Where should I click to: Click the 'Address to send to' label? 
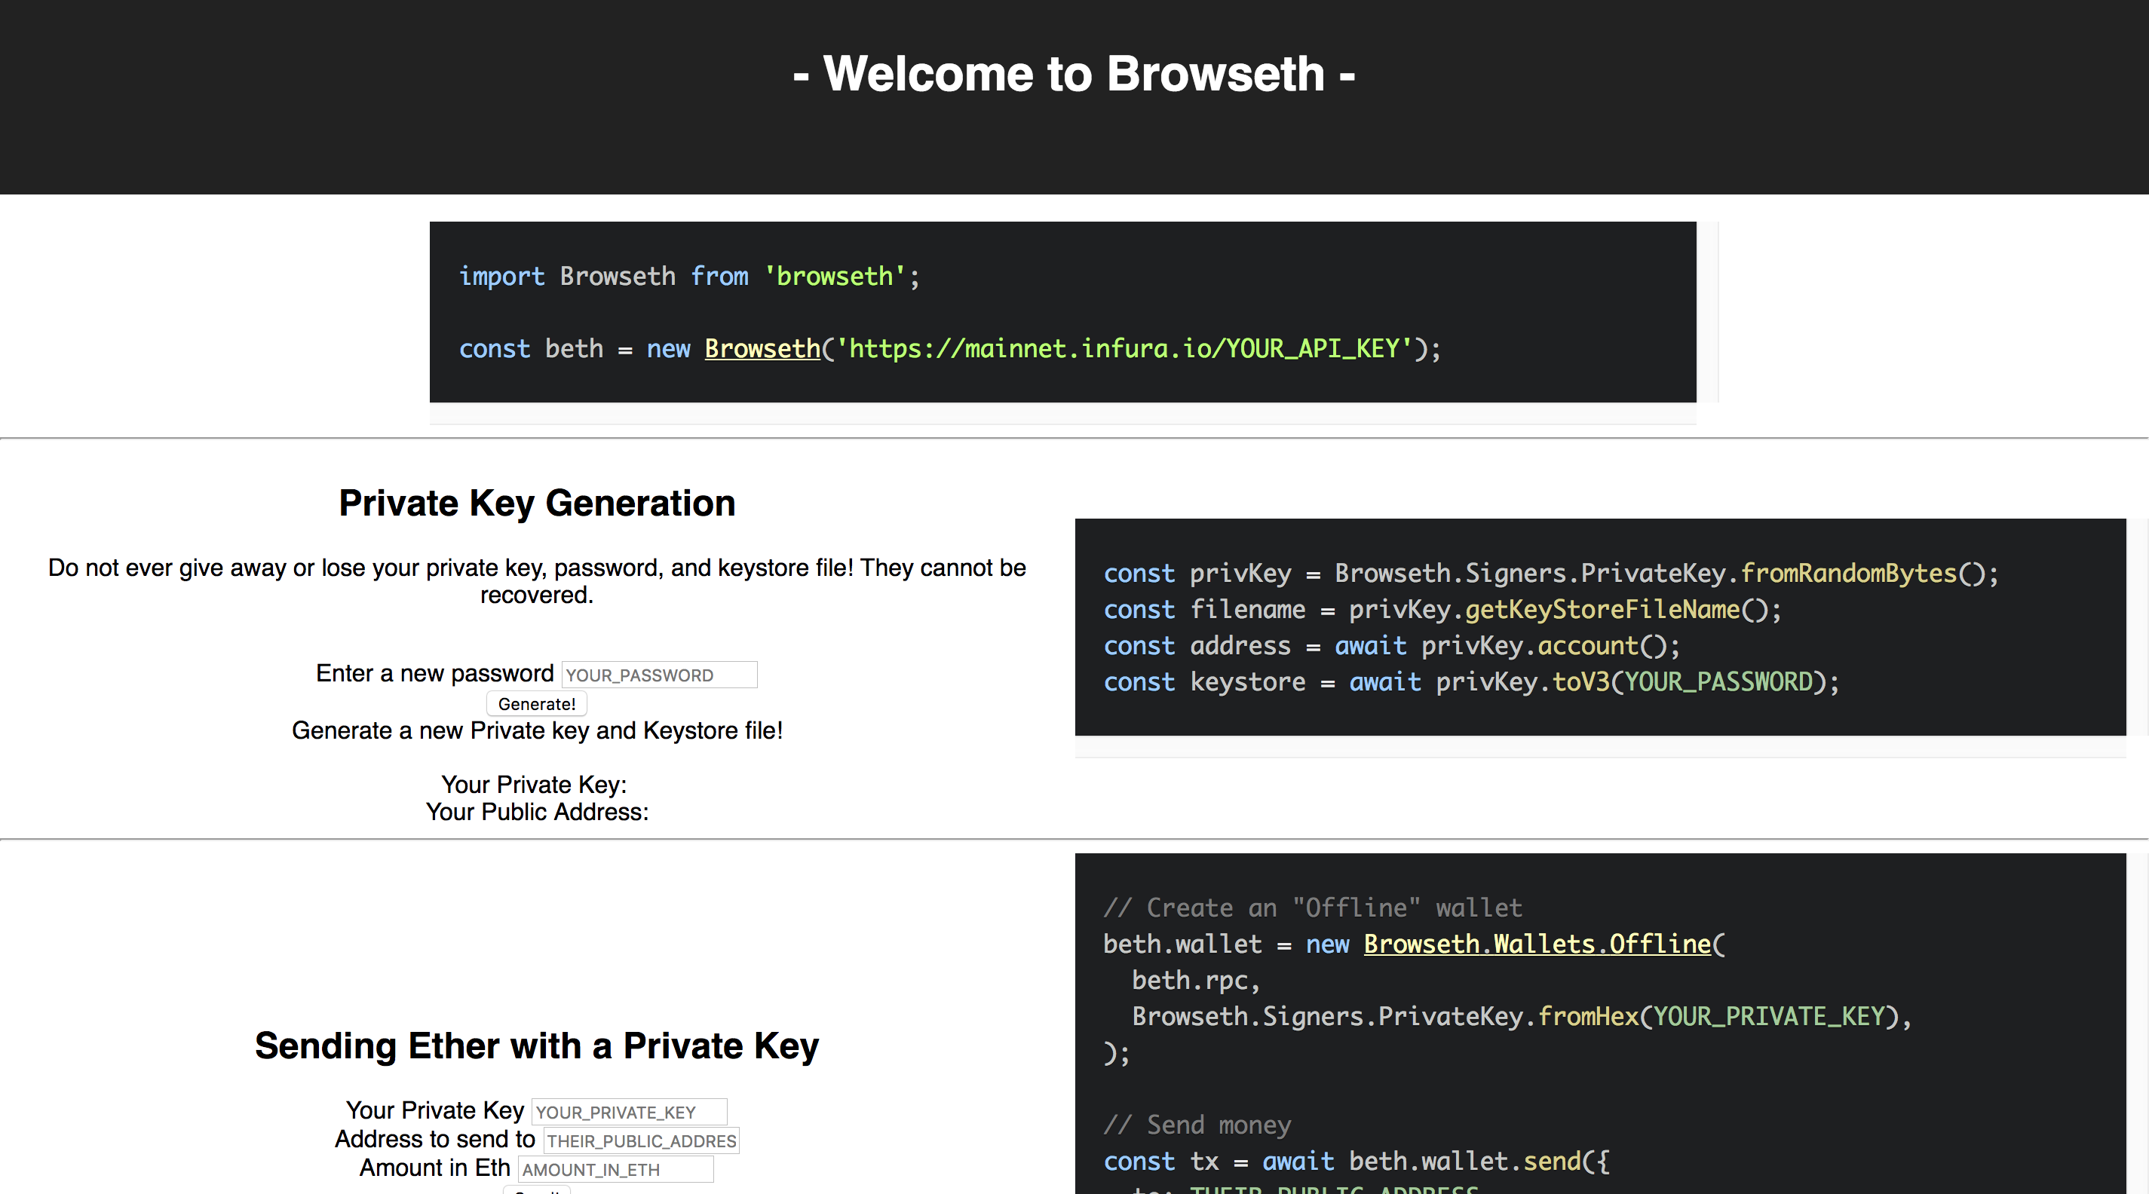pos(434,1139)
